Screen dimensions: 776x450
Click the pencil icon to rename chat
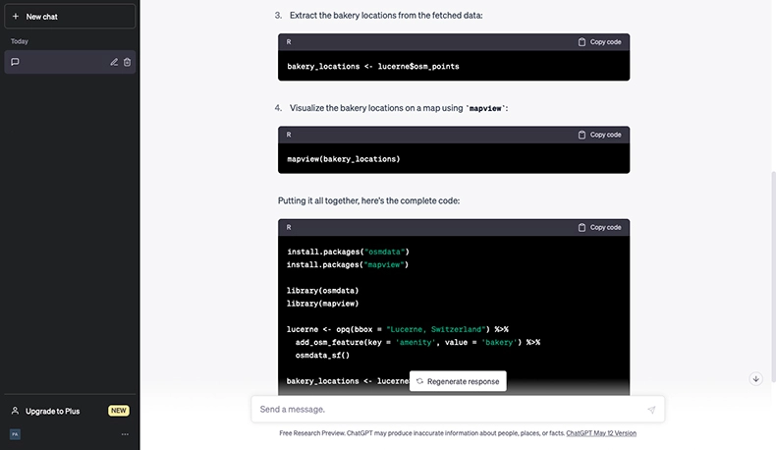pos(114,62)
